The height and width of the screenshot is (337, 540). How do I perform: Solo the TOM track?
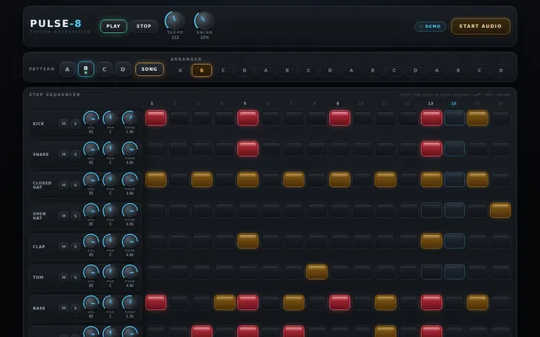[x=75, y=277]
